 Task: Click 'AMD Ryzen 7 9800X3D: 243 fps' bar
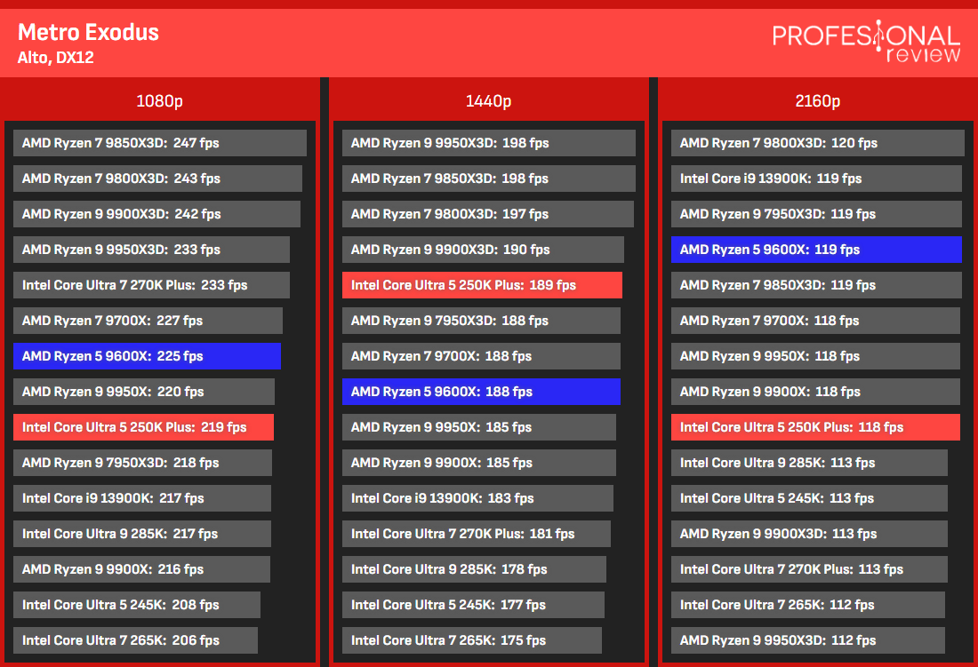pos(157,179)
